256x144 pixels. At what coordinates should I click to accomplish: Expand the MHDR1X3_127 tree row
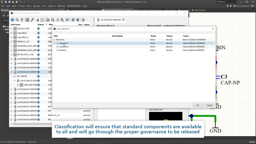pos(11,42)
